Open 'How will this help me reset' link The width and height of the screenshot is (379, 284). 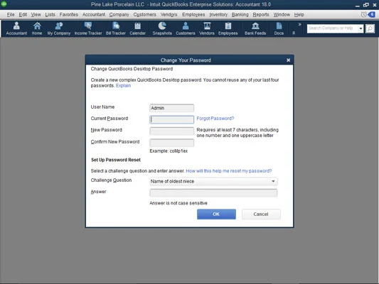click(x=229, y=171)
